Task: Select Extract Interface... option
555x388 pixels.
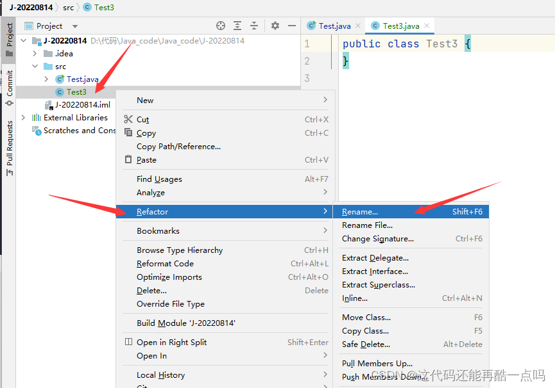Action: click(411, 271)
